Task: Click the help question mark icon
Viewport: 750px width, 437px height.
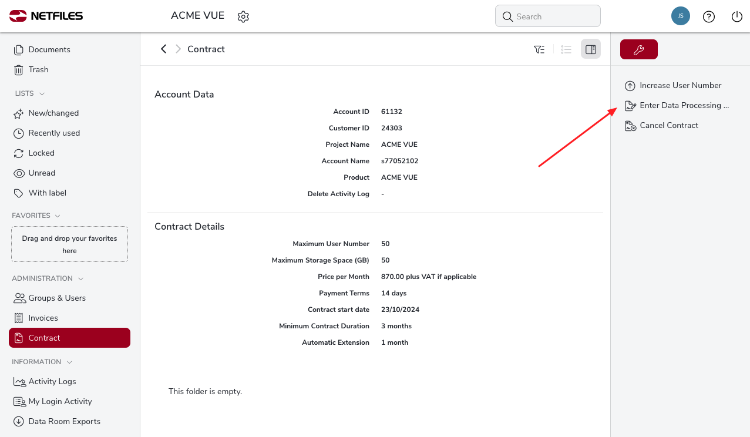Action: (x=709, y=16)
